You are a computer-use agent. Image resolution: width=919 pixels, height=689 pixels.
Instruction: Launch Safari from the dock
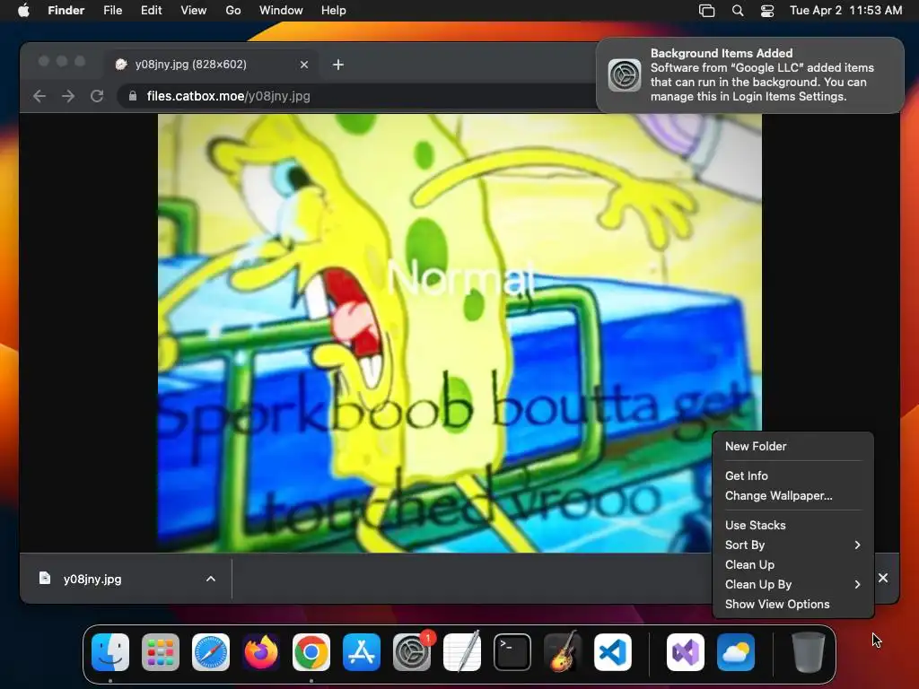pos(211,652)
